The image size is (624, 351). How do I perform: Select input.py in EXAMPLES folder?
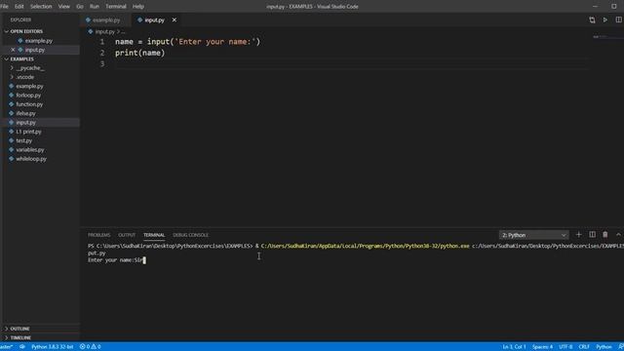[26, 123]
